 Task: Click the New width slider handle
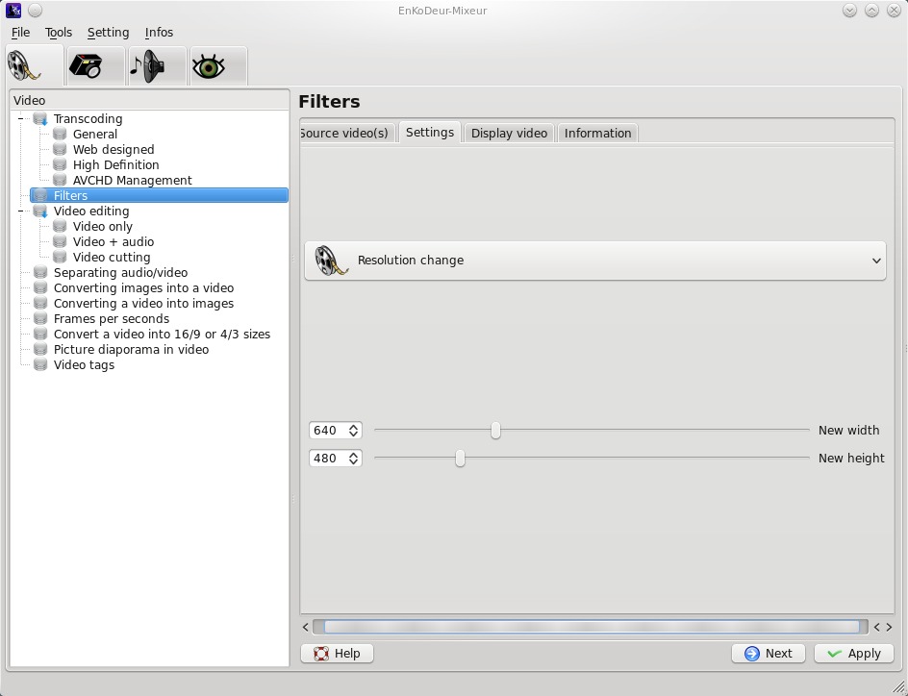[x=495, y=431]
